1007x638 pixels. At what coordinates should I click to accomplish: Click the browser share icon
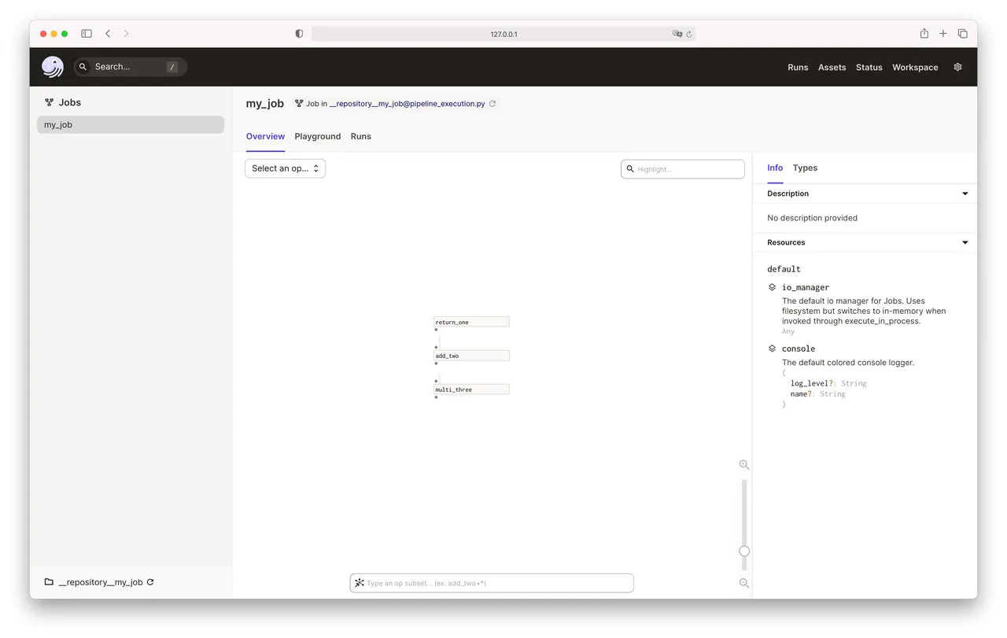(x=924, y=33)
